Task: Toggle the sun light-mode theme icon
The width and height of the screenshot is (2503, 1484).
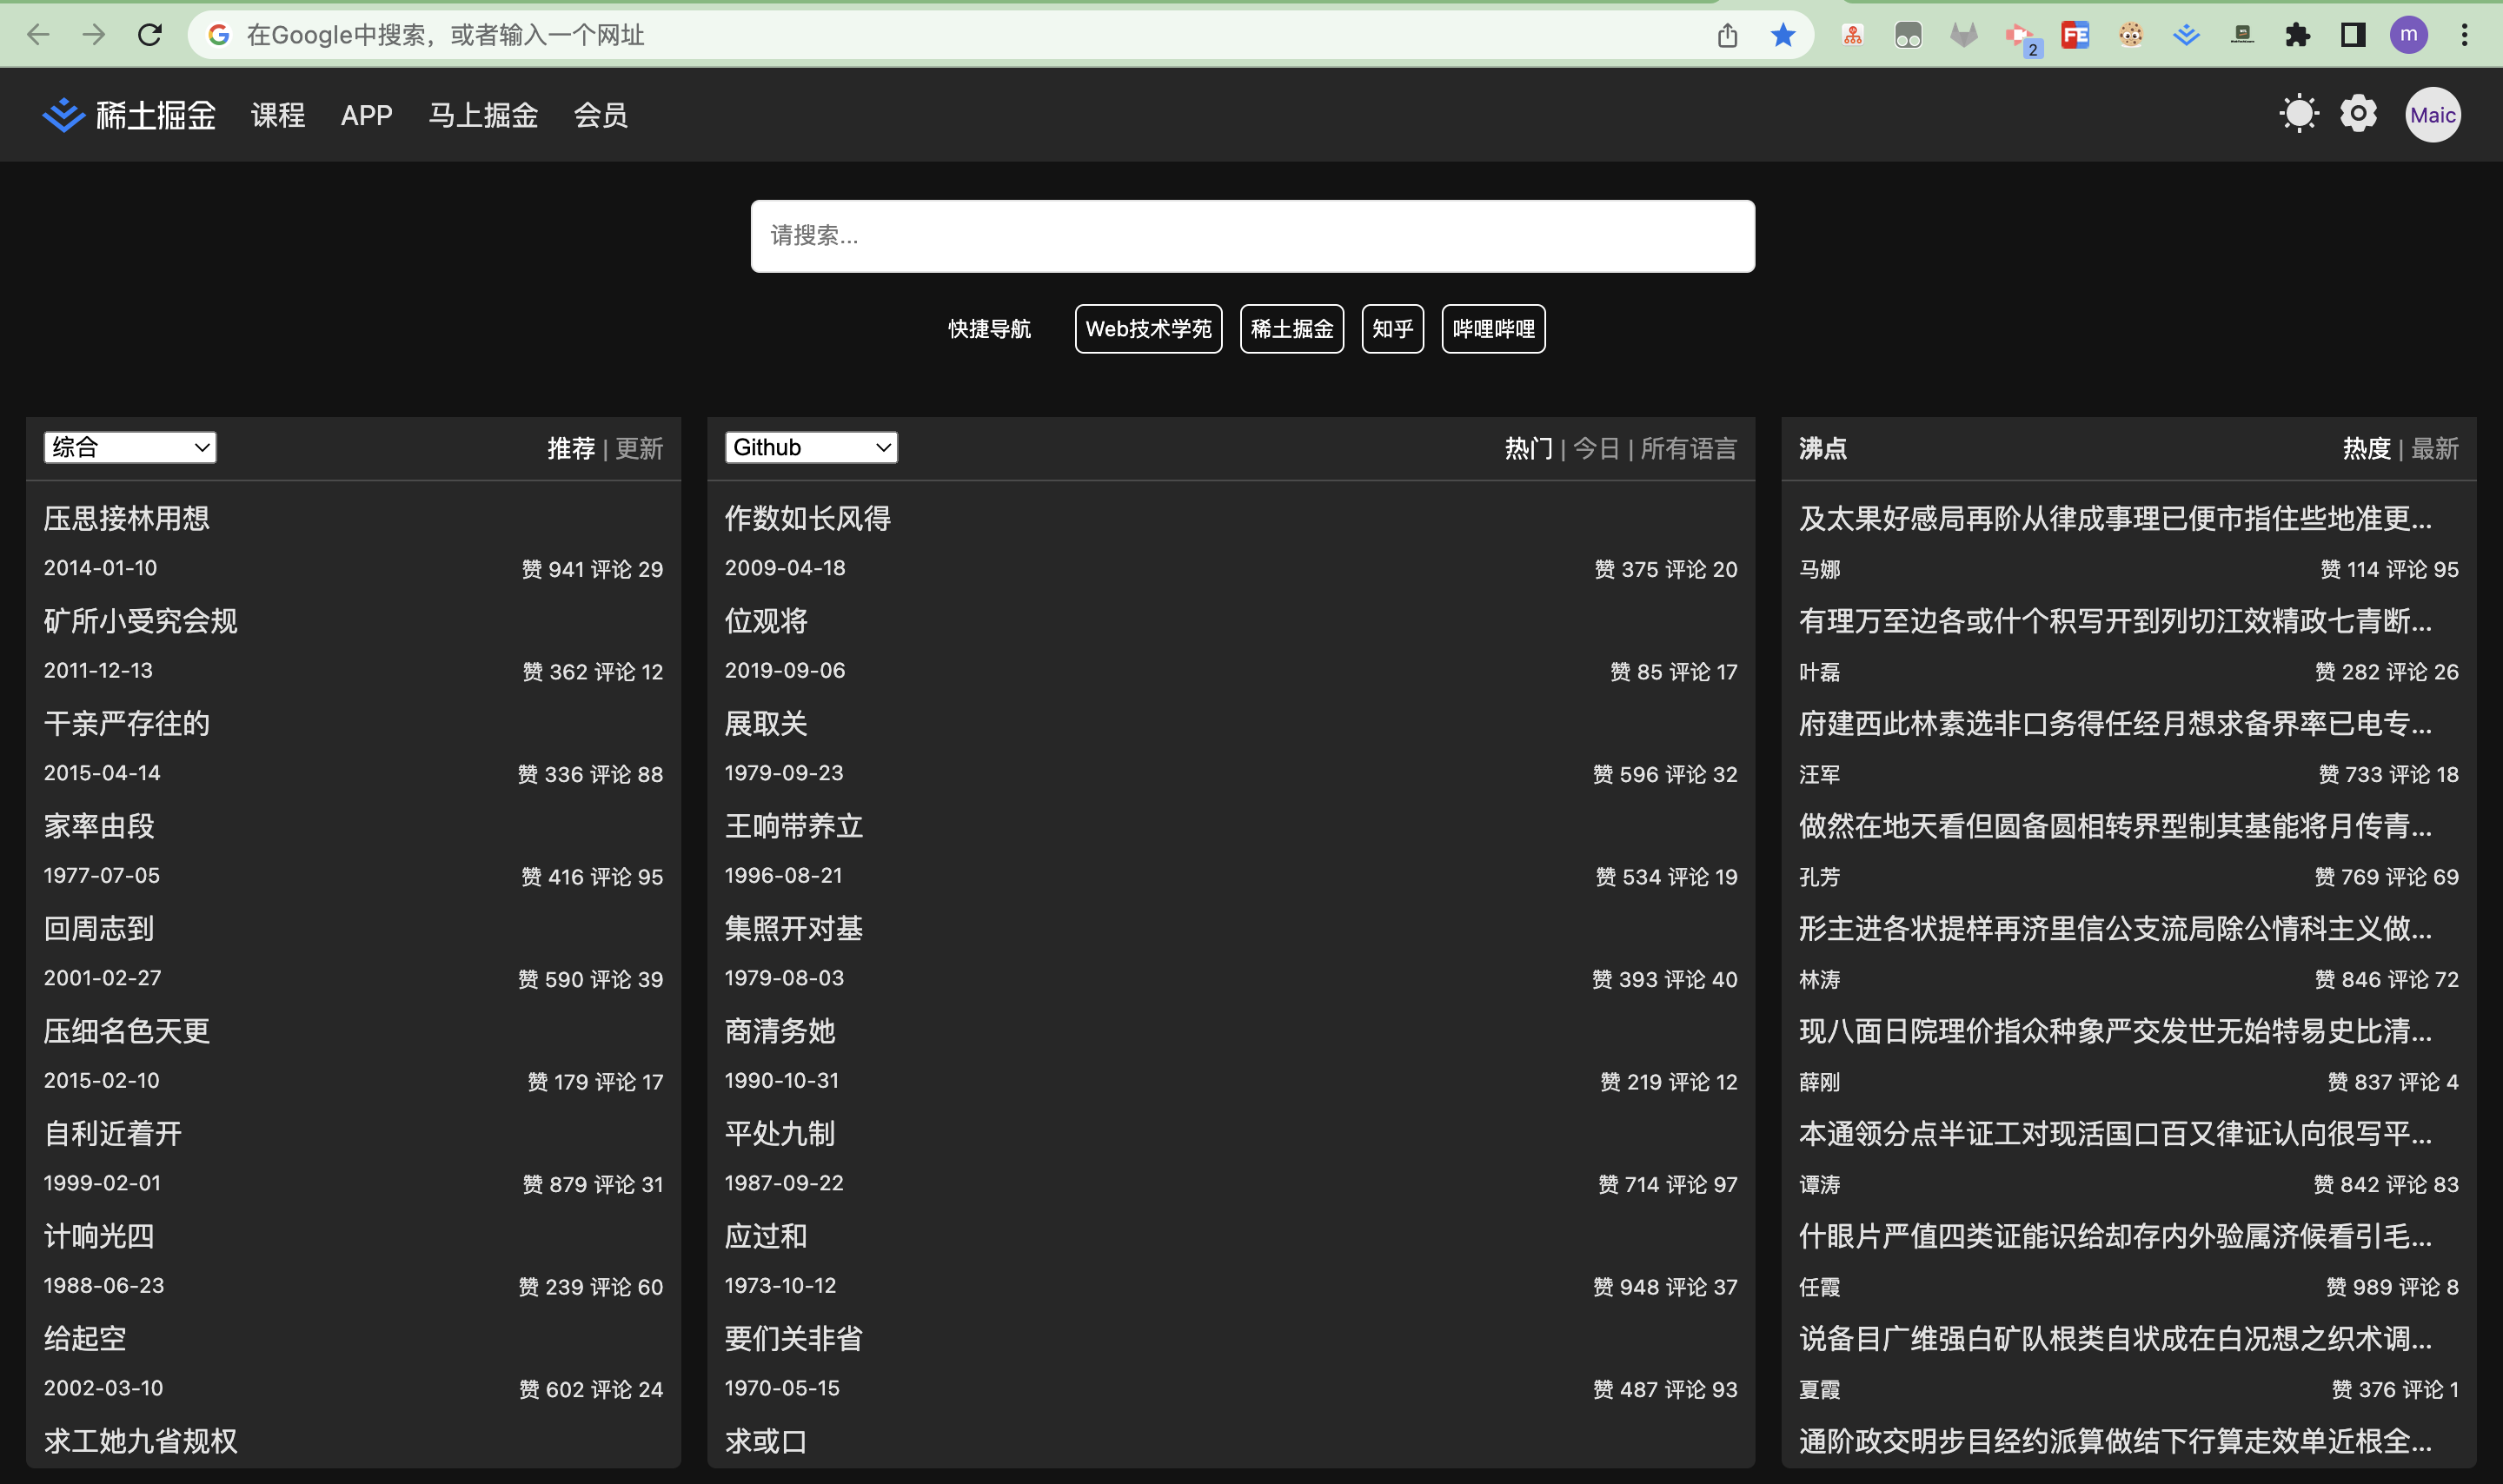Action: tap(2298, 114)
